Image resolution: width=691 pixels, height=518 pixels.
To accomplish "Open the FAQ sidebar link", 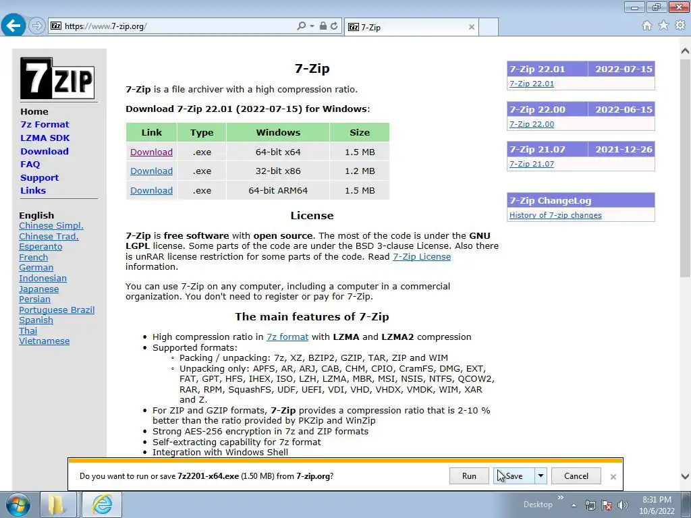I will (30, 165).
